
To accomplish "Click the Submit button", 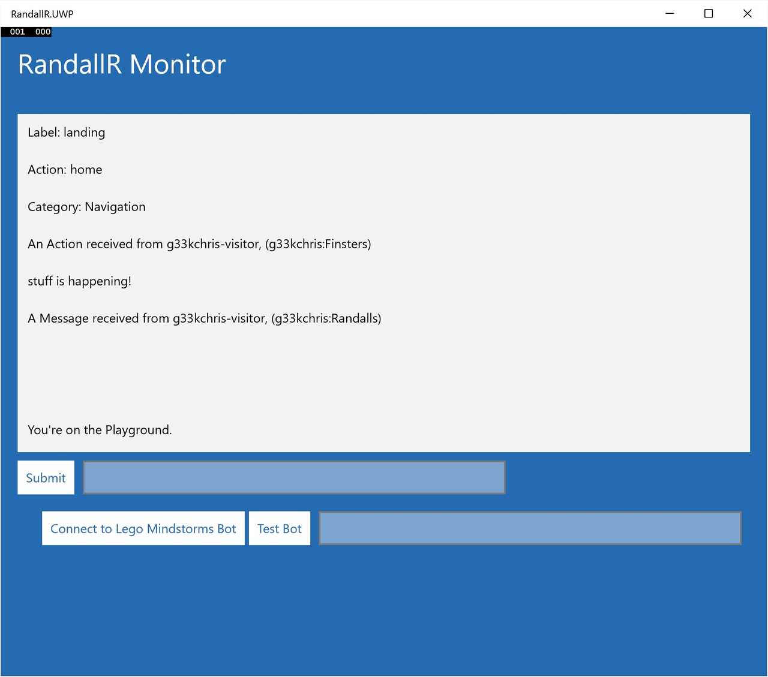I will (x=46, y=477).
